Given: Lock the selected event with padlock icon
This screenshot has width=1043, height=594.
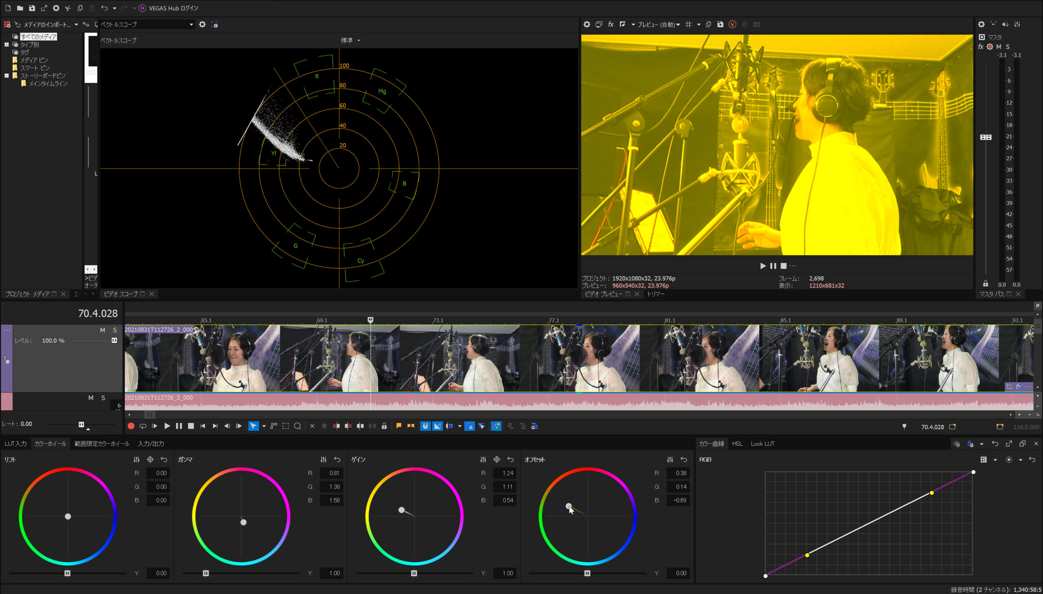Looking at the screenshot, I should (x=384, y=426).
